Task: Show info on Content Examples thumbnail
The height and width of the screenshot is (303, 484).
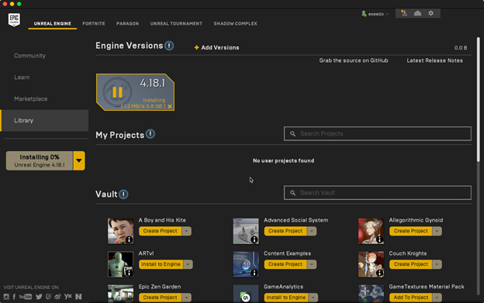Action: point(254,273)
